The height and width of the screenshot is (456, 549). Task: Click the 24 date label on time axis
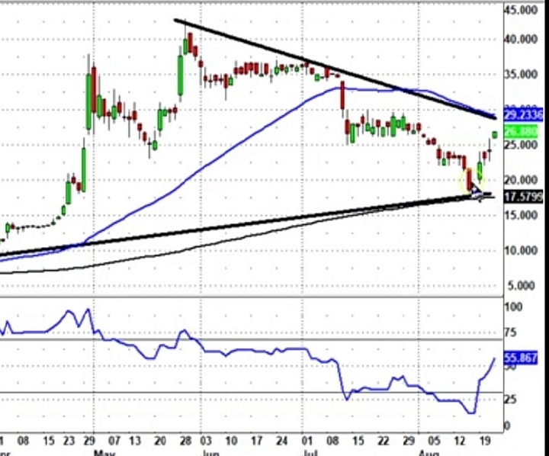pos(281,441)
